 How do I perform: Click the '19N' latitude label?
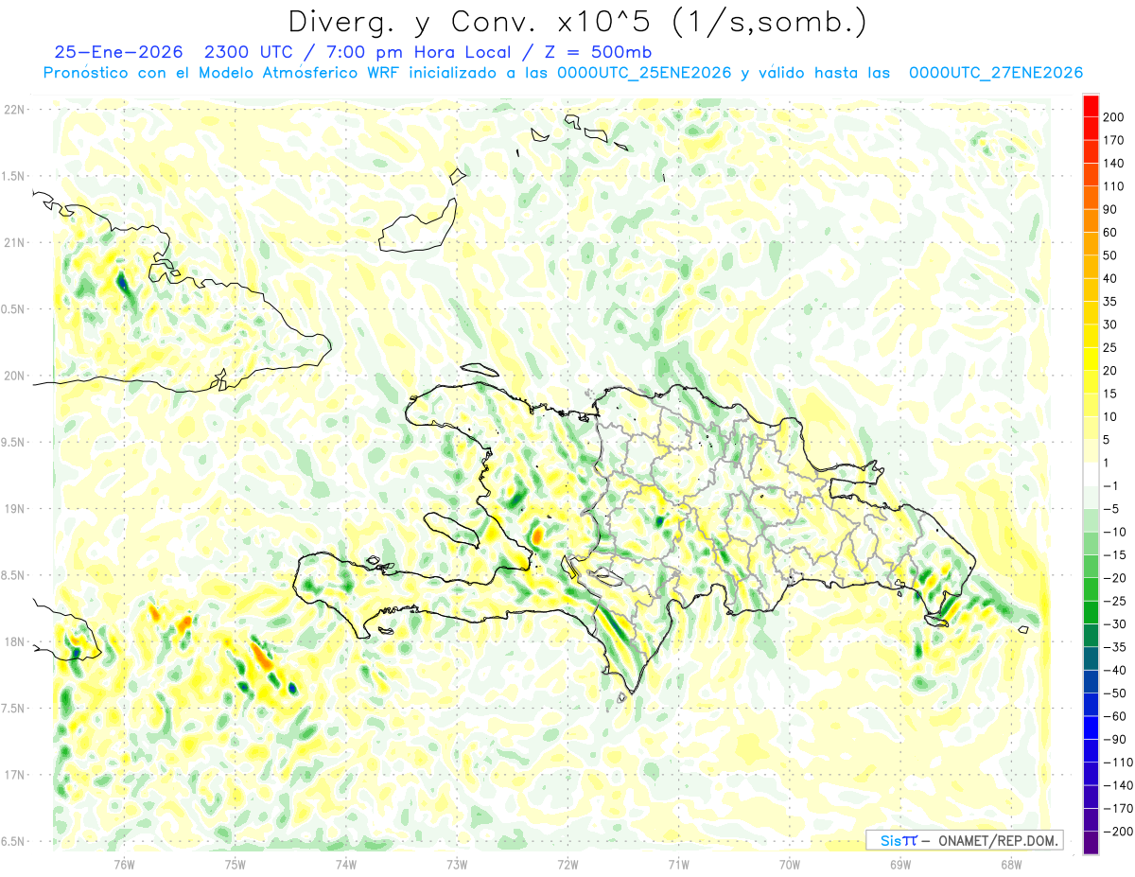tap(13, 509)
